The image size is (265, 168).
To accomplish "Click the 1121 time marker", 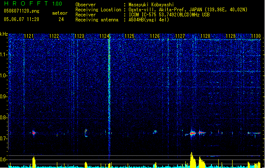I will 29,36.
